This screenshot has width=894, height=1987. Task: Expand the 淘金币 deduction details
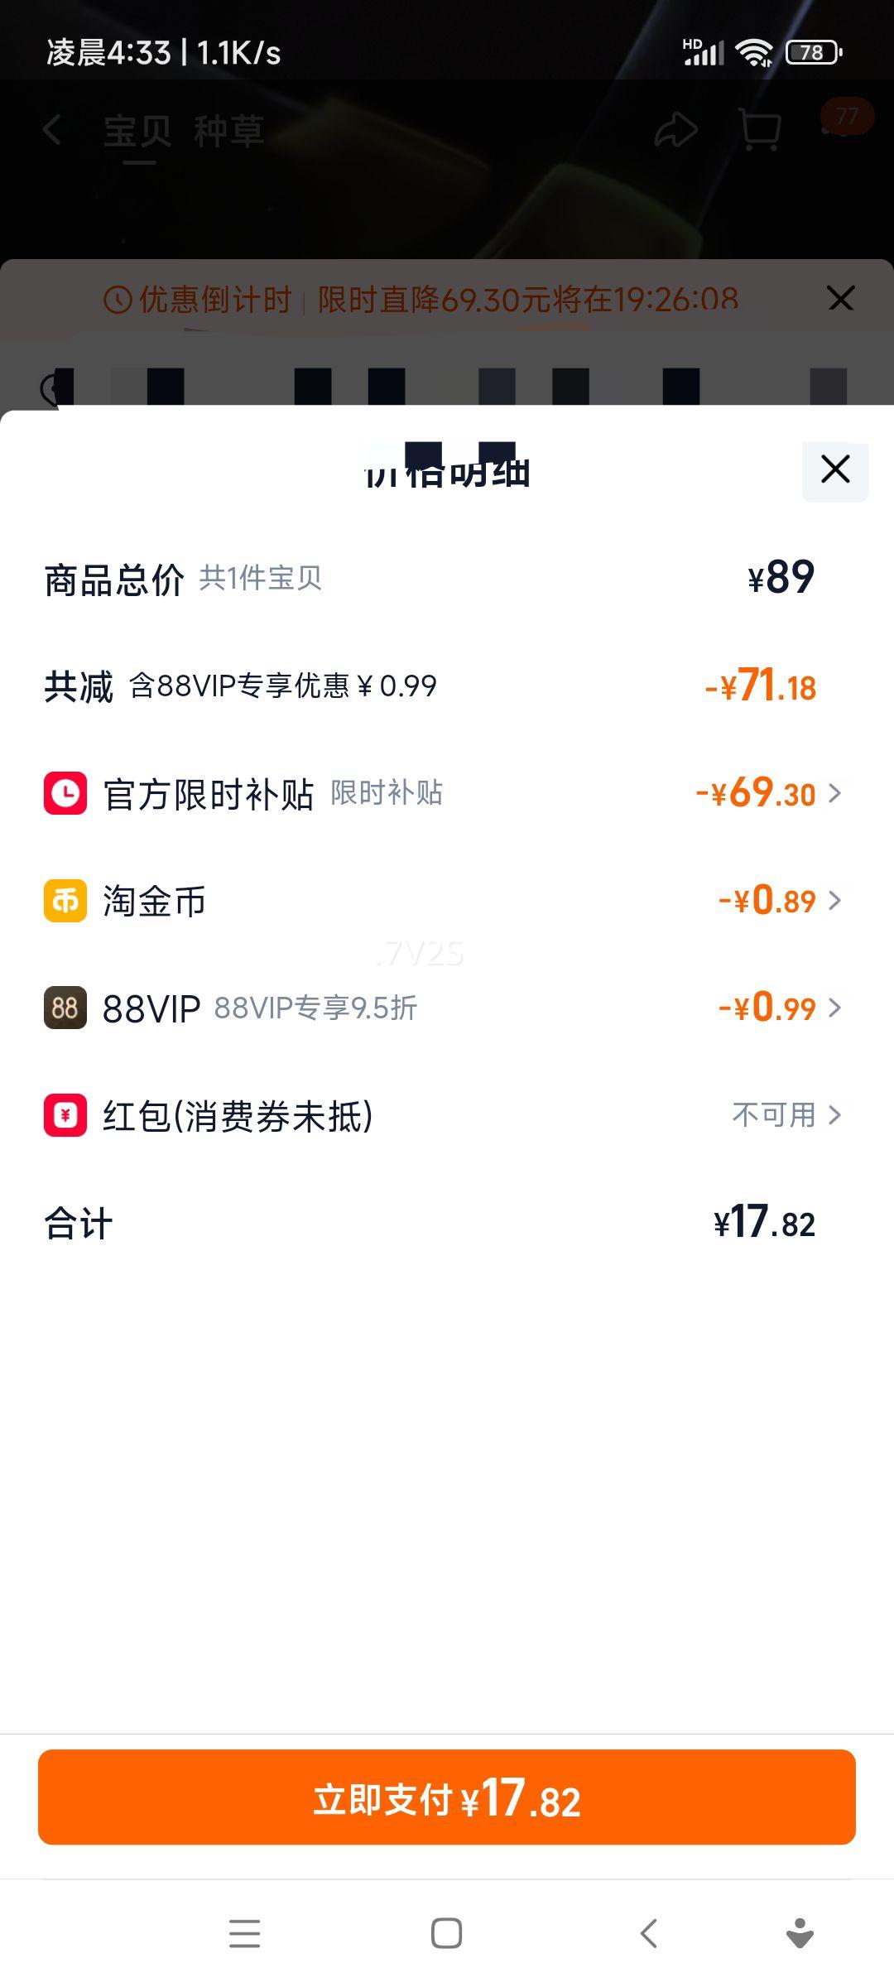click(x=834, y=901)
